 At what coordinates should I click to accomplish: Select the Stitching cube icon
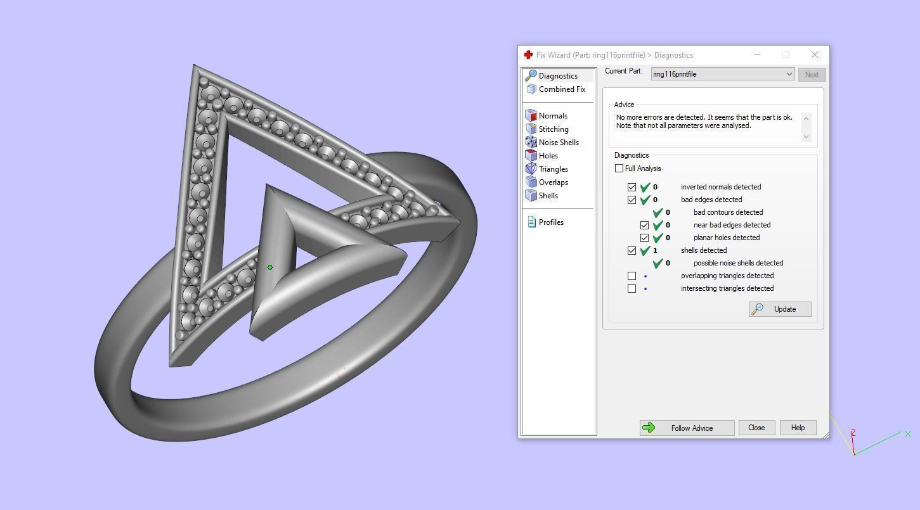click(x=531, y=129)
